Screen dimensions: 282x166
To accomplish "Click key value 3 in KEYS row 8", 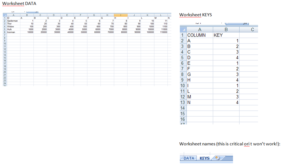I will tap(226, 74).
